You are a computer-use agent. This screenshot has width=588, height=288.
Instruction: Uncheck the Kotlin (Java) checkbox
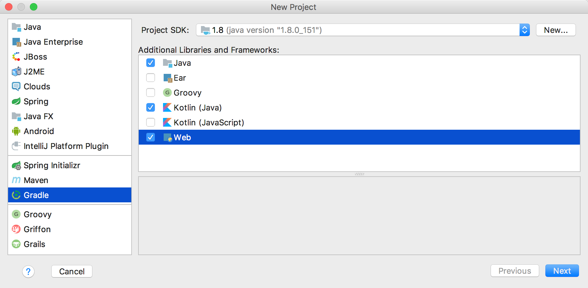coord(151,108)
